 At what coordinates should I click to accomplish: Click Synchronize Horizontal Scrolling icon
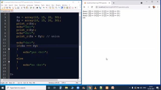coord(53,8)
